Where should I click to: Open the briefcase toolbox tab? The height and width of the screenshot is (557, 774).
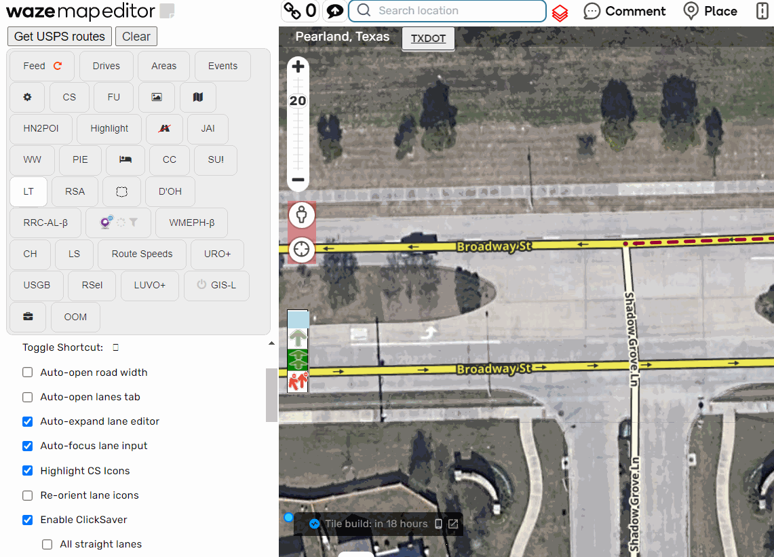point(28,317)
